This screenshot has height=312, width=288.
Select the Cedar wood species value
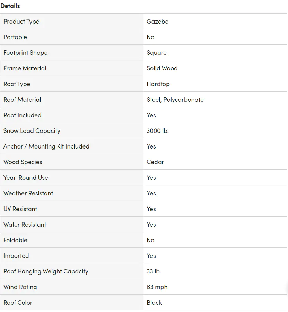coord(155,162)
